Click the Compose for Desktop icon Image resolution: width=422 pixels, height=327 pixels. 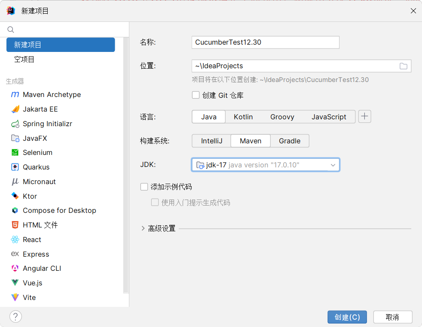[15, 210]
